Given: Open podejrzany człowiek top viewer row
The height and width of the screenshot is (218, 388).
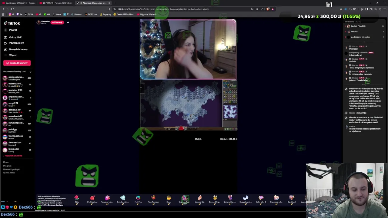Looking at the screenshot, I should pyautogui.click(x=365, y=37).
